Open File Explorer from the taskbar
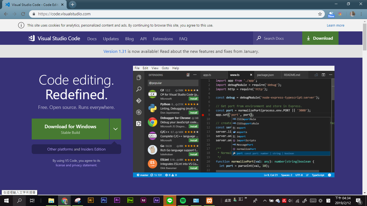The image size is (367, 206). pos(51,200)
